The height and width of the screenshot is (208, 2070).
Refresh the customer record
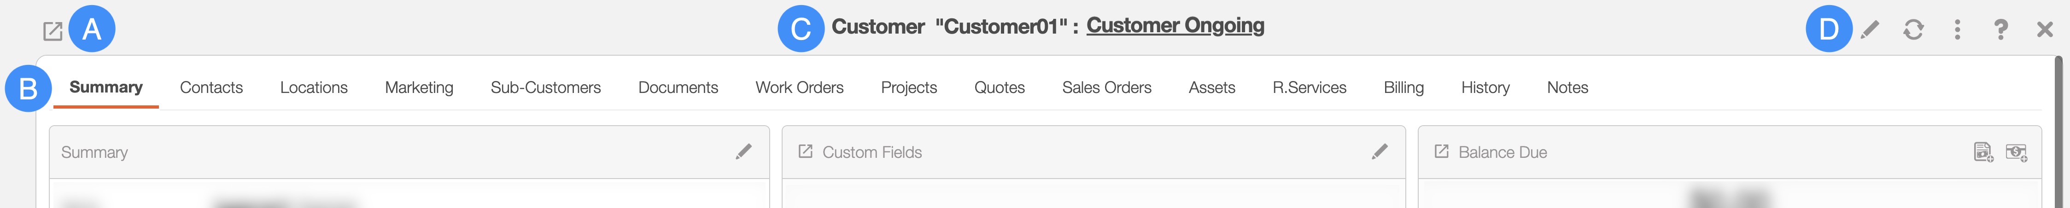(x=1913, y=30)
